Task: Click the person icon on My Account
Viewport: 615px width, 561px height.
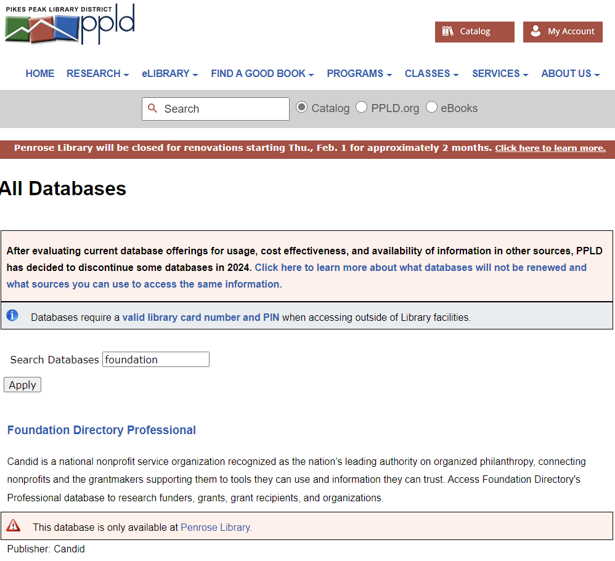Action: tap(536, 31)
